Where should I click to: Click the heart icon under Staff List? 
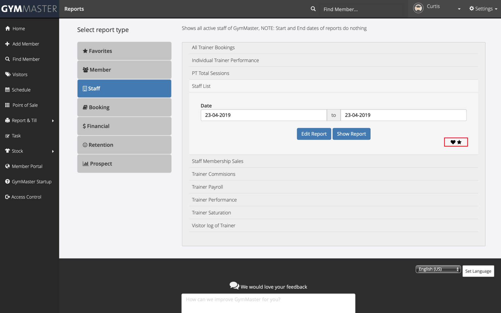[453, 142]
